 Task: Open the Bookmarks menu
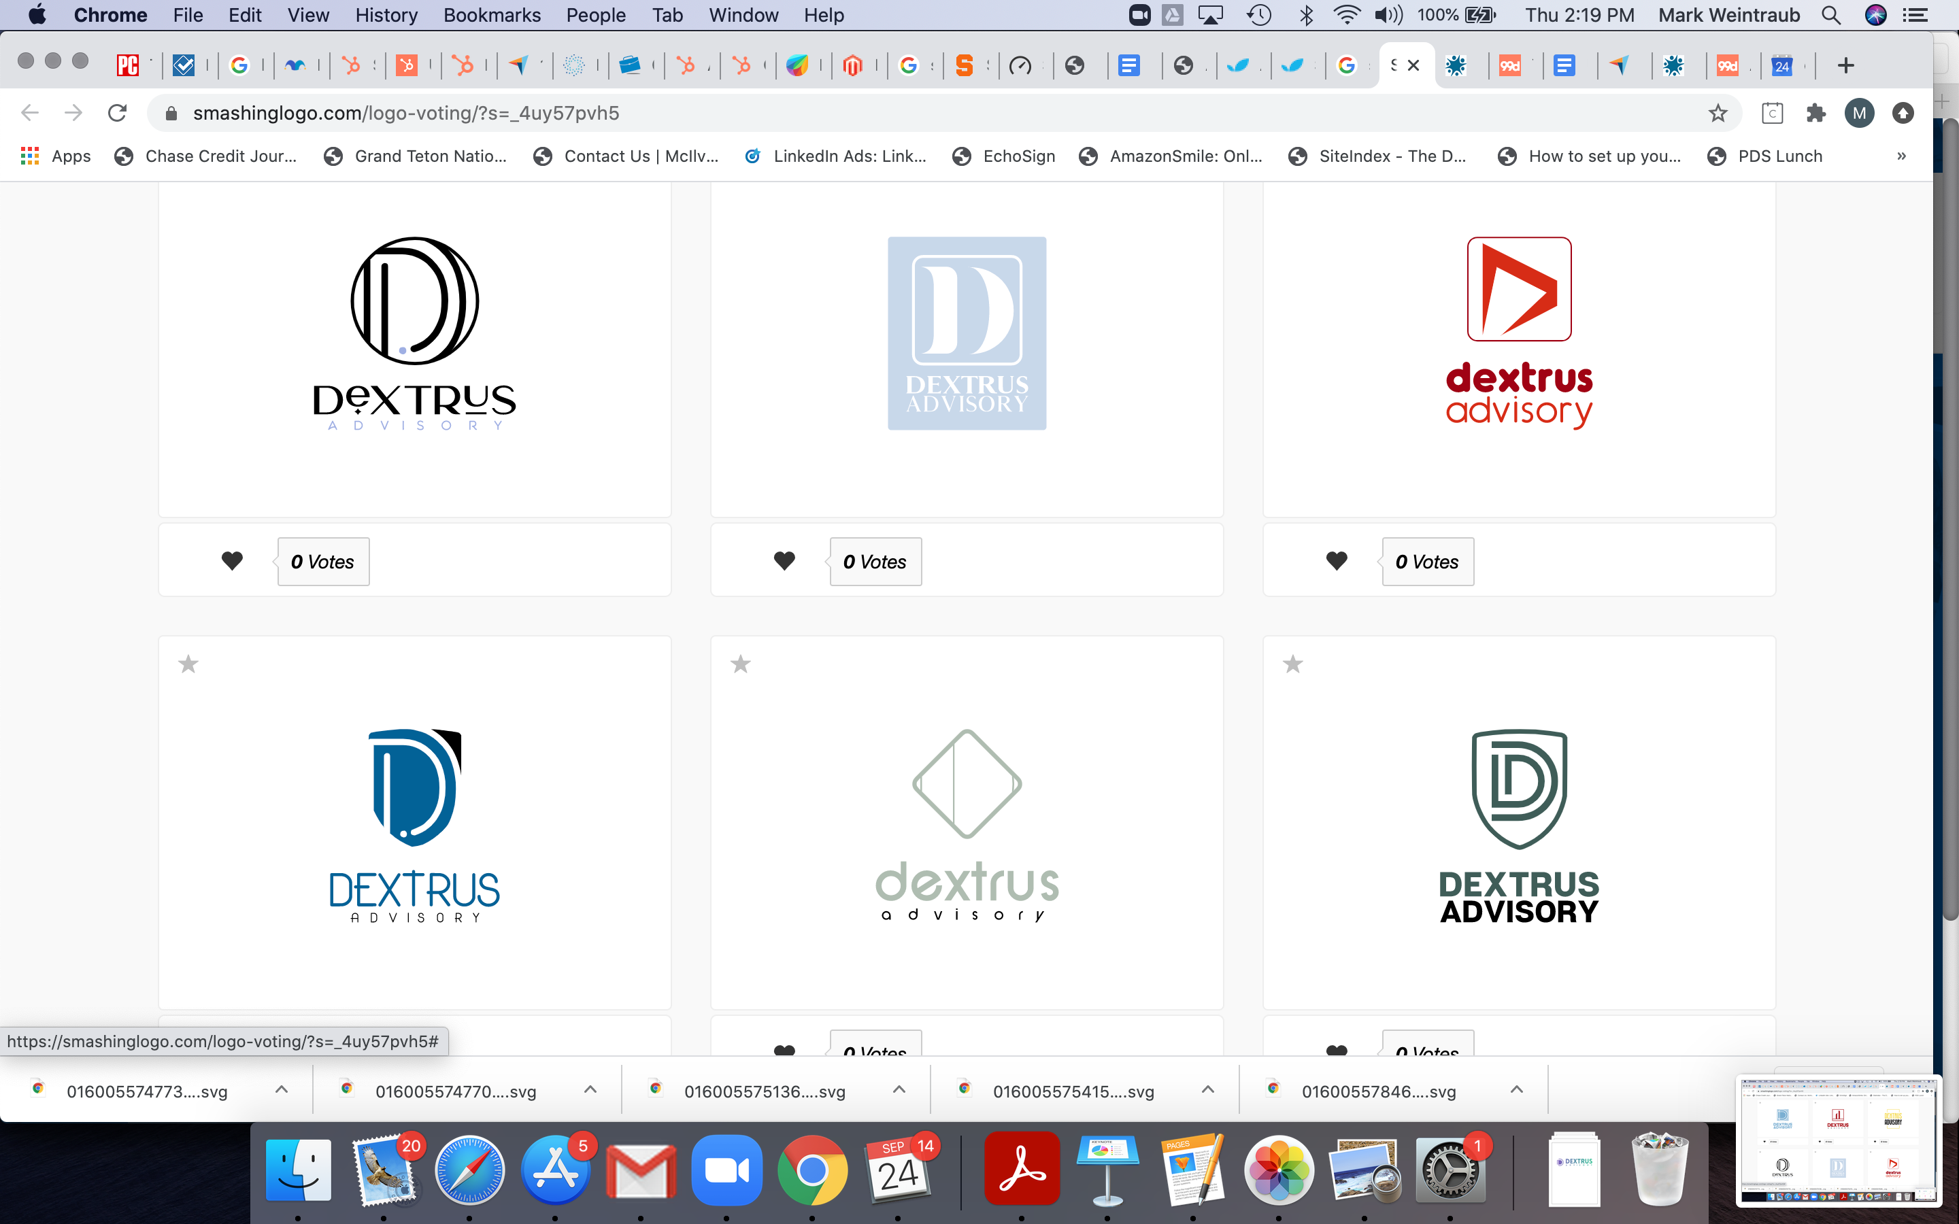491,16
